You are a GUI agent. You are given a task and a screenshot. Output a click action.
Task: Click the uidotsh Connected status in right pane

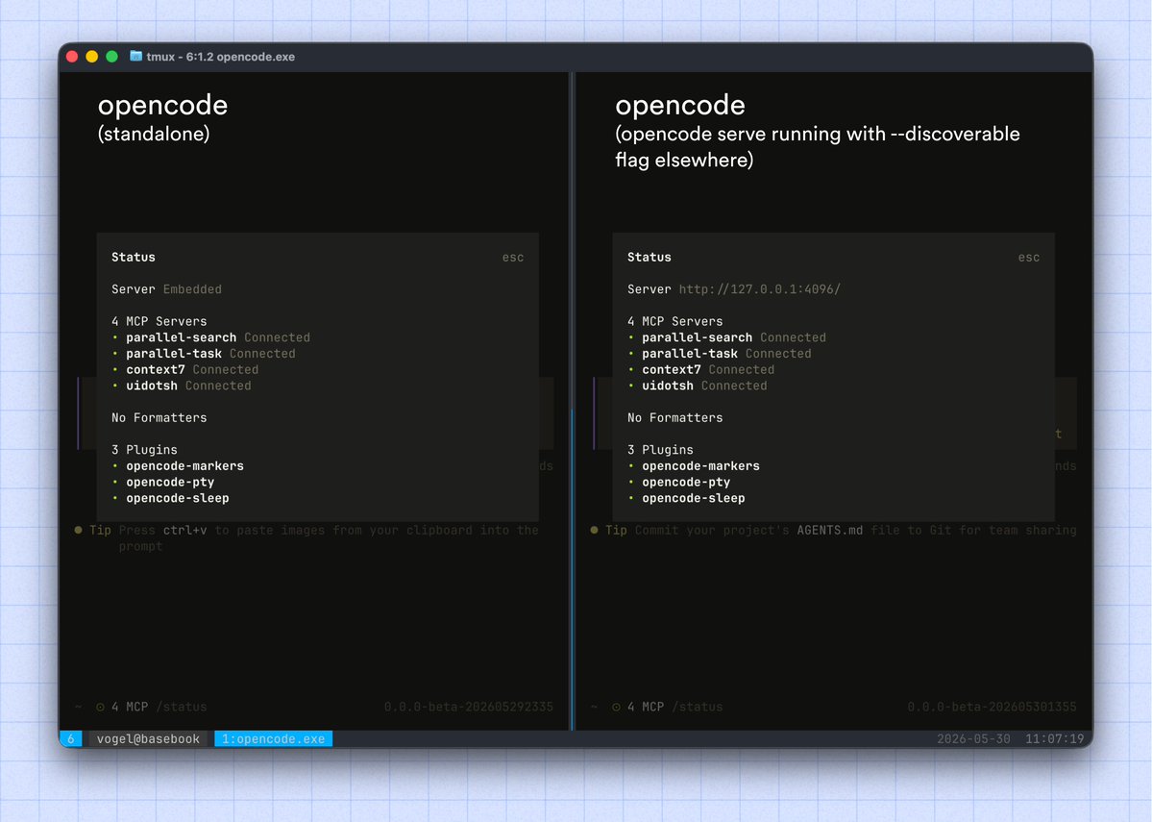tap(734, 386)
